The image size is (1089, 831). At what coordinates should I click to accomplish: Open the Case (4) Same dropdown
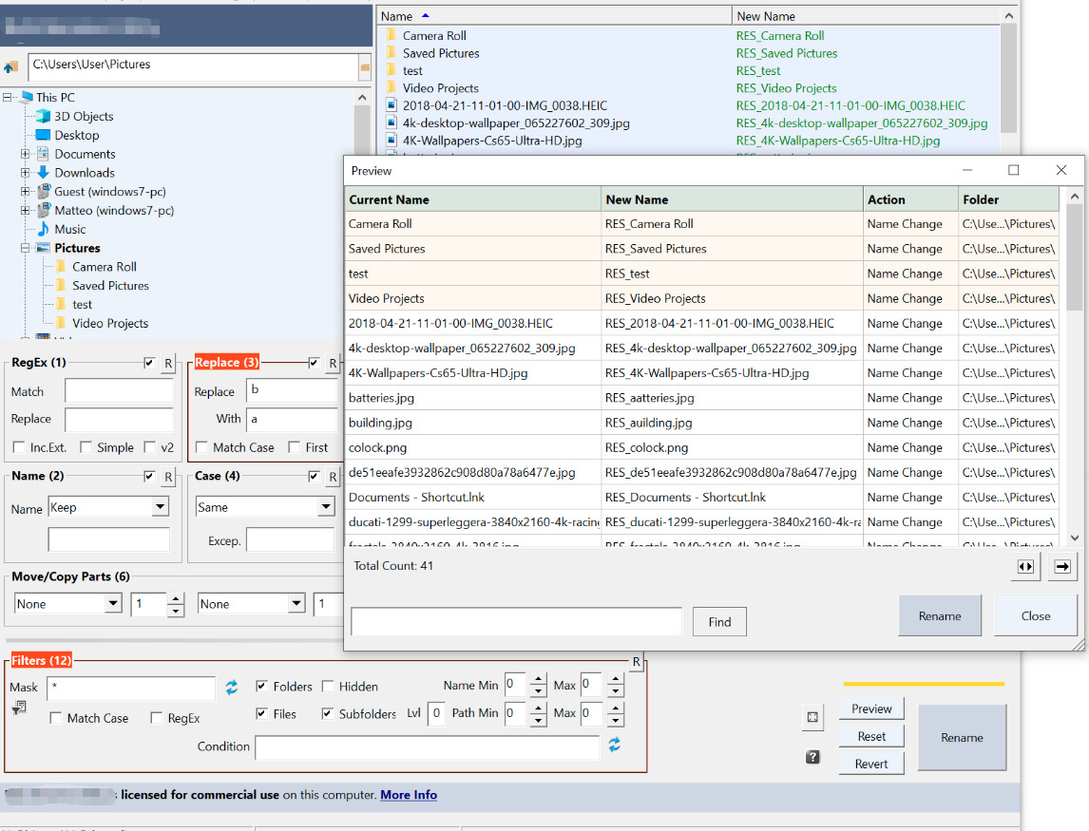[x=326, y=508]
